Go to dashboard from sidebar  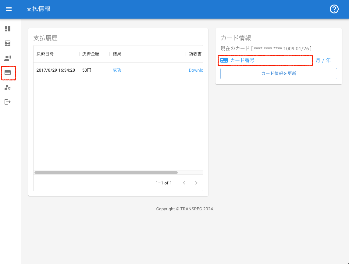coord(8,29)
